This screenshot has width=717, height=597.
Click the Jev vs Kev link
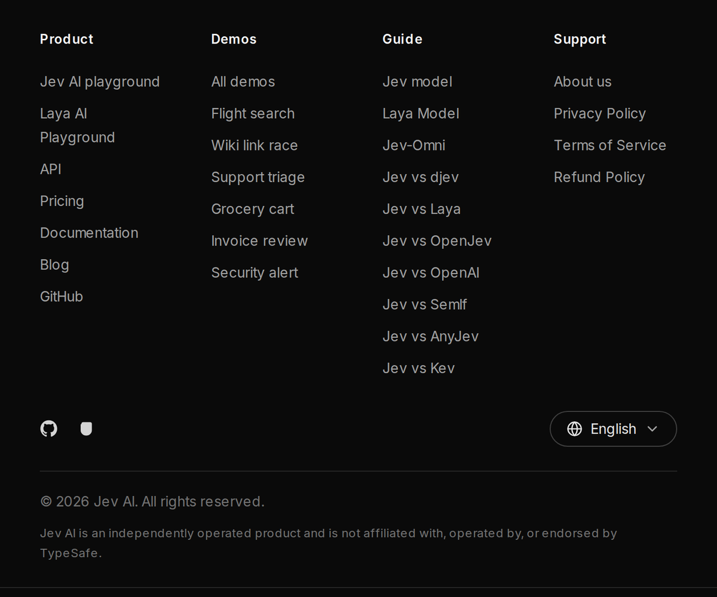(x=418, y=368)
